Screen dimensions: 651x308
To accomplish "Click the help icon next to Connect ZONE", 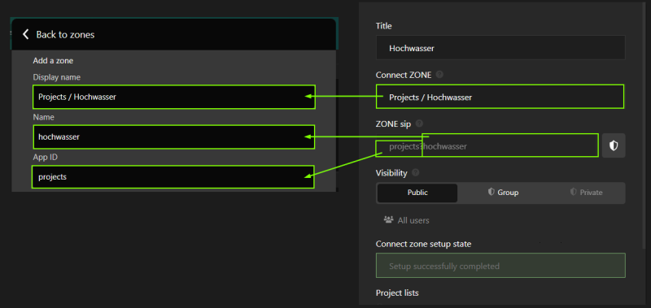I will click(439, 75).
